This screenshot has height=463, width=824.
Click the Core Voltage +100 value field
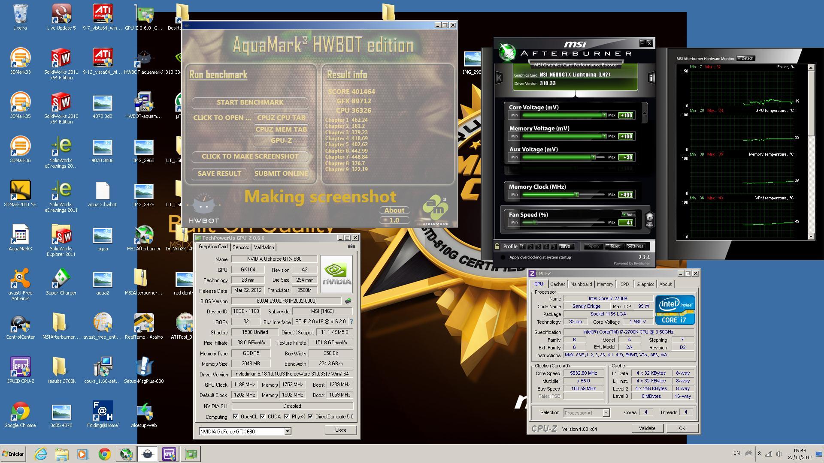626,115
